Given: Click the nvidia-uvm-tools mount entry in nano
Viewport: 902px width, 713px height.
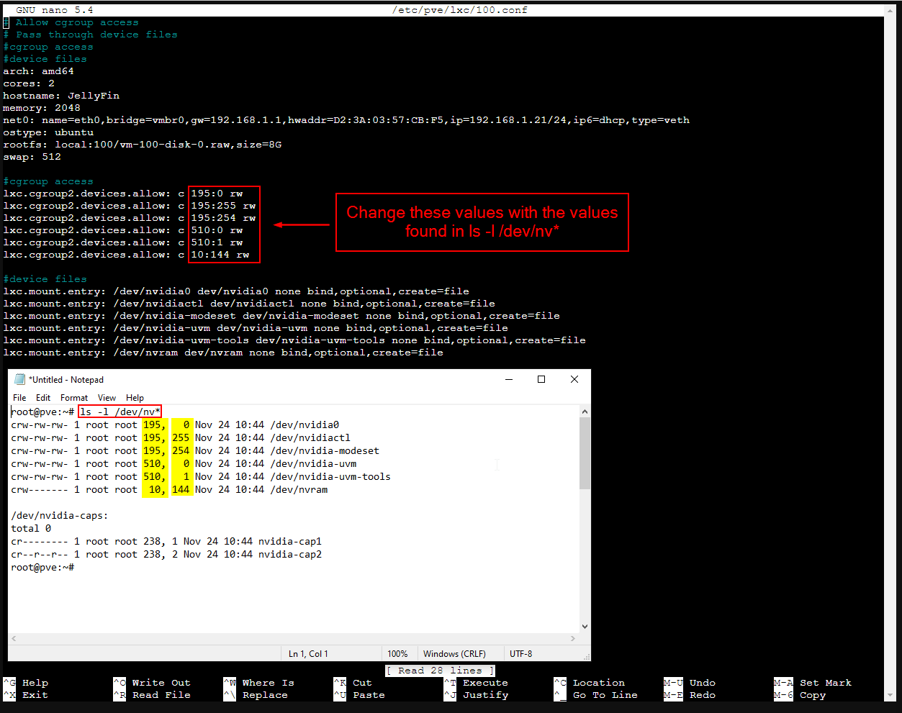Looking at the screenshot, I should 294,340.
